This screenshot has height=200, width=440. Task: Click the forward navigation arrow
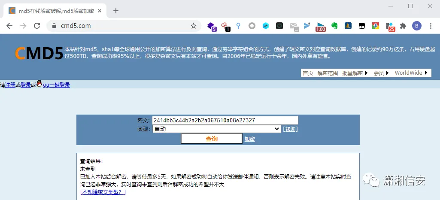23,26
